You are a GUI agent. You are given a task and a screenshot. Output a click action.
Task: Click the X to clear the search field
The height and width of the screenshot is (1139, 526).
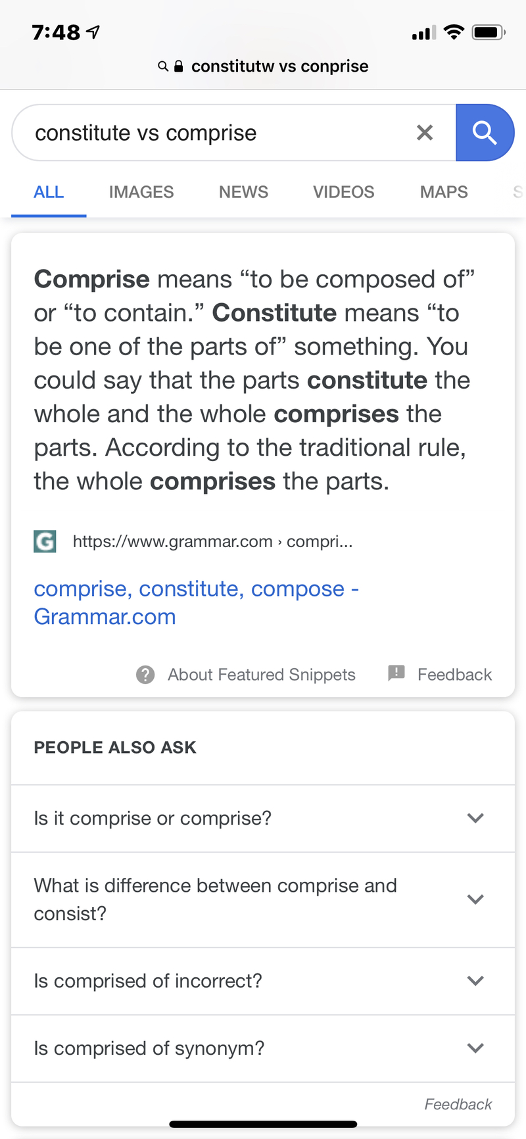tap(425, 132)
